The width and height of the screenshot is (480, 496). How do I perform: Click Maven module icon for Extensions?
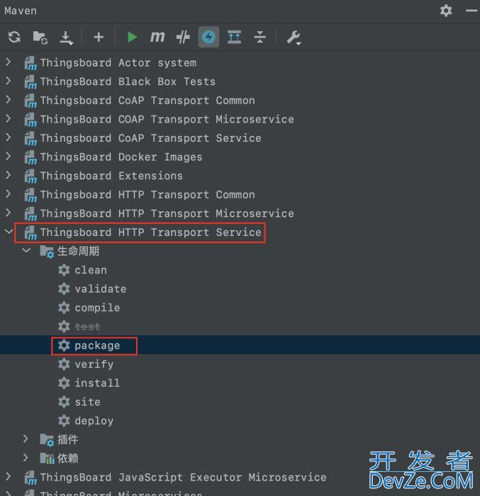[30, 176]
